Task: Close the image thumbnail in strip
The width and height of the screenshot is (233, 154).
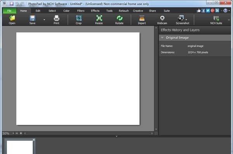Action: coord(34,140)
